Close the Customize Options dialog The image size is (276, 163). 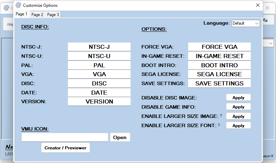click(x=258, y=5)
